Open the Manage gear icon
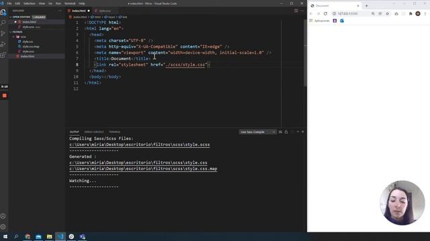The image size is (430, 241). (3, 227)
